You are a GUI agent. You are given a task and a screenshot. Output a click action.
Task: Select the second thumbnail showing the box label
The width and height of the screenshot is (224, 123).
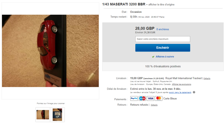coord(57,115)
